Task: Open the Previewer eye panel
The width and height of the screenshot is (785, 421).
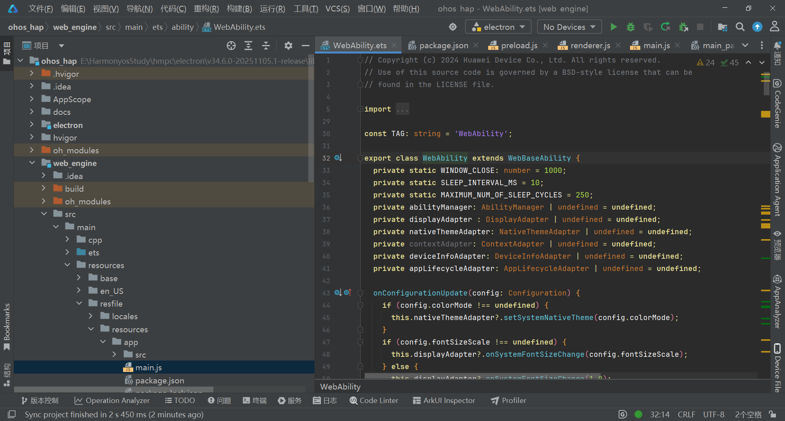Action: (x=777, y=245)
